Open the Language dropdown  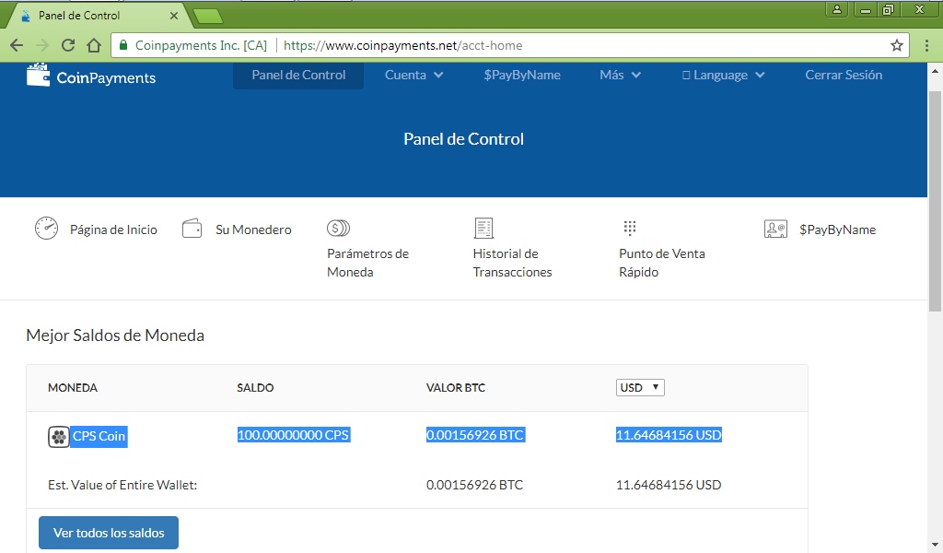pyautogui.click(x=724, y=76)
